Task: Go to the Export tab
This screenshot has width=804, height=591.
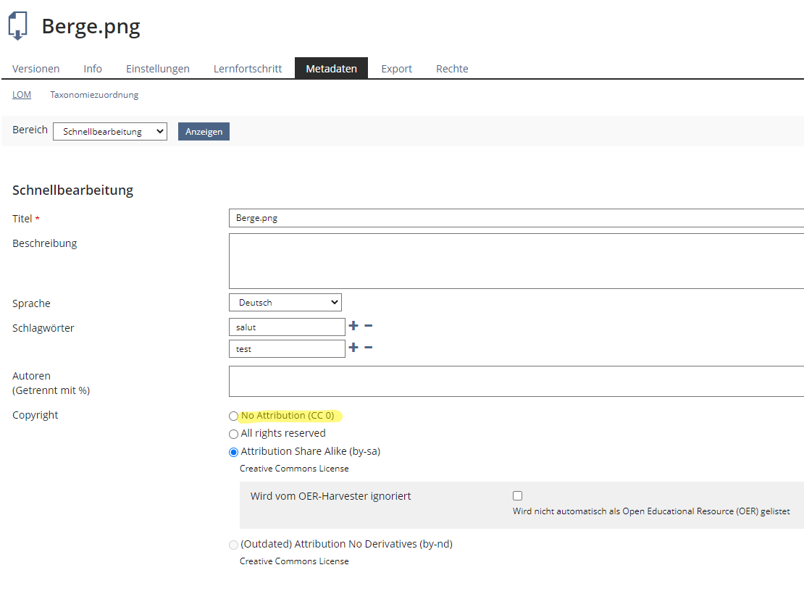Action: pyautogui.click(x=396, y=69)
